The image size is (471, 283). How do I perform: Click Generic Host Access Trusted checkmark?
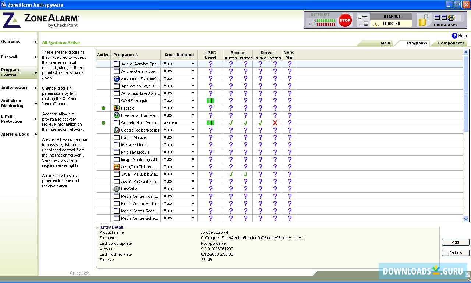pos(231,123)
